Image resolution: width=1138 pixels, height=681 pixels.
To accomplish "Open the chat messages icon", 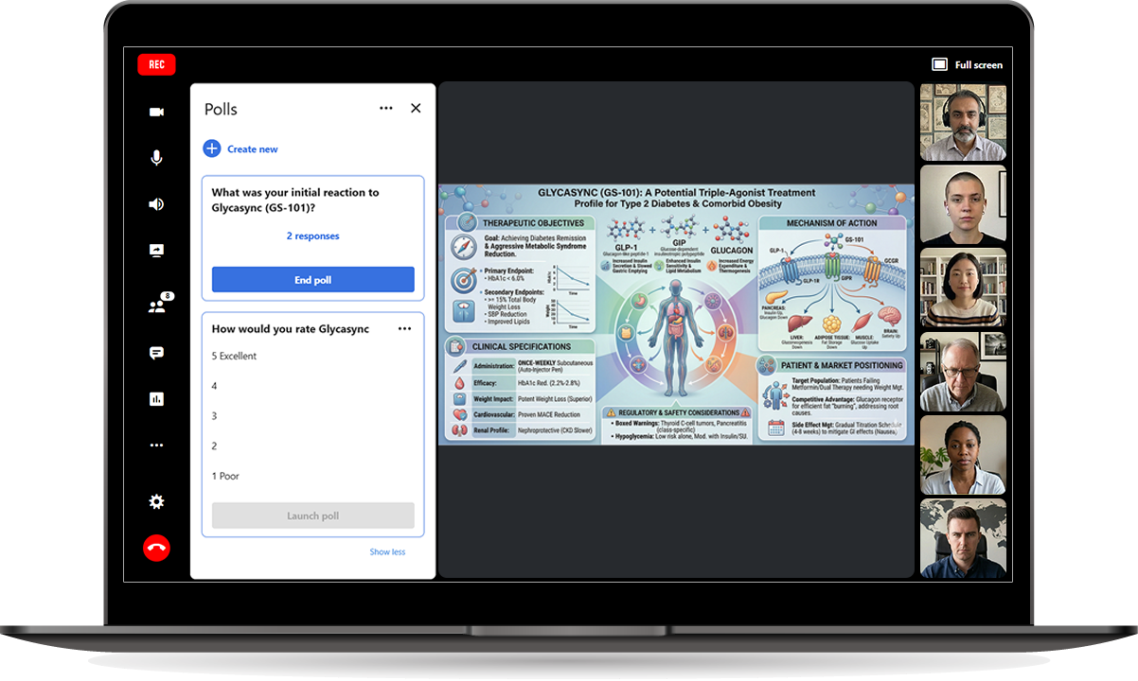I will click(x=156, y=353).
